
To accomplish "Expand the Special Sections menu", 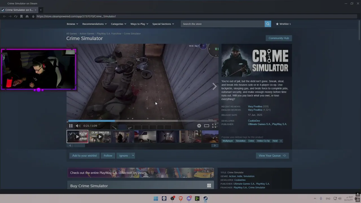I will 163,24.
